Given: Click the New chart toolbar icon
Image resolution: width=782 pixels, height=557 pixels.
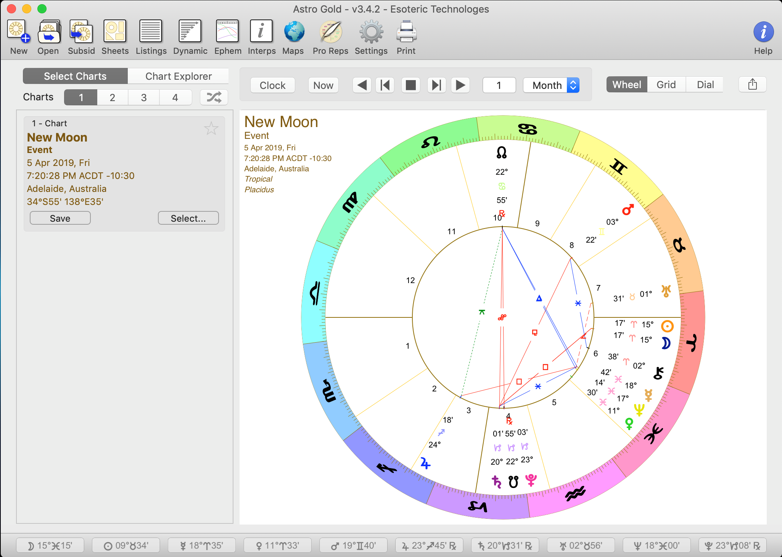Looking at the screenshot, I should 19,32.
